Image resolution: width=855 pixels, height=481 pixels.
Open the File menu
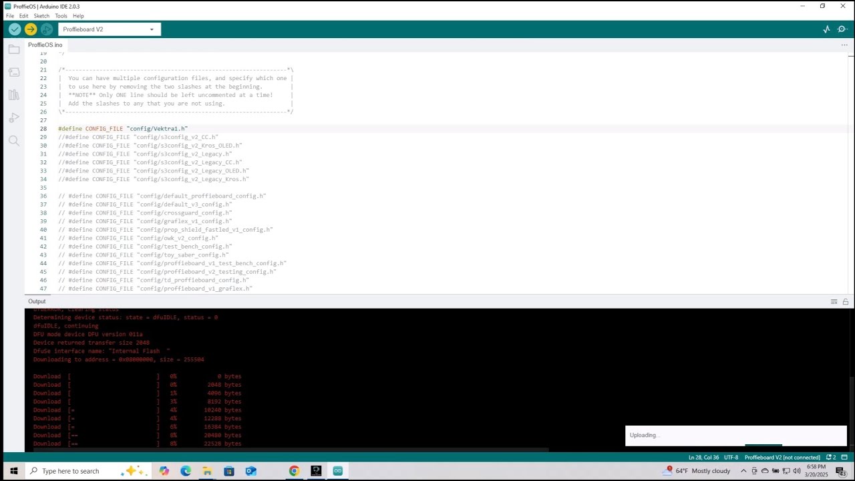pos(10,16)
